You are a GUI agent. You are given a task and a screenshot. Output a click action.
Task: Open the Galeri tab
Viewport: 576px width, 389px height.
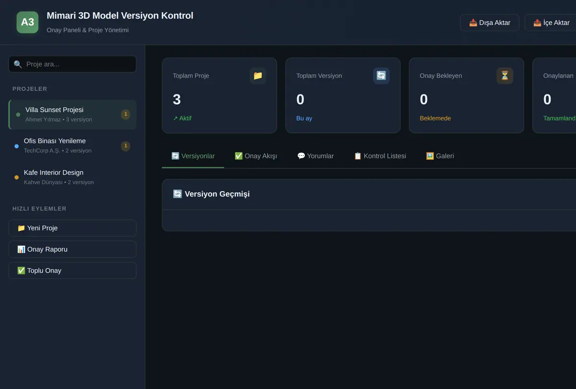pos(440,156)
